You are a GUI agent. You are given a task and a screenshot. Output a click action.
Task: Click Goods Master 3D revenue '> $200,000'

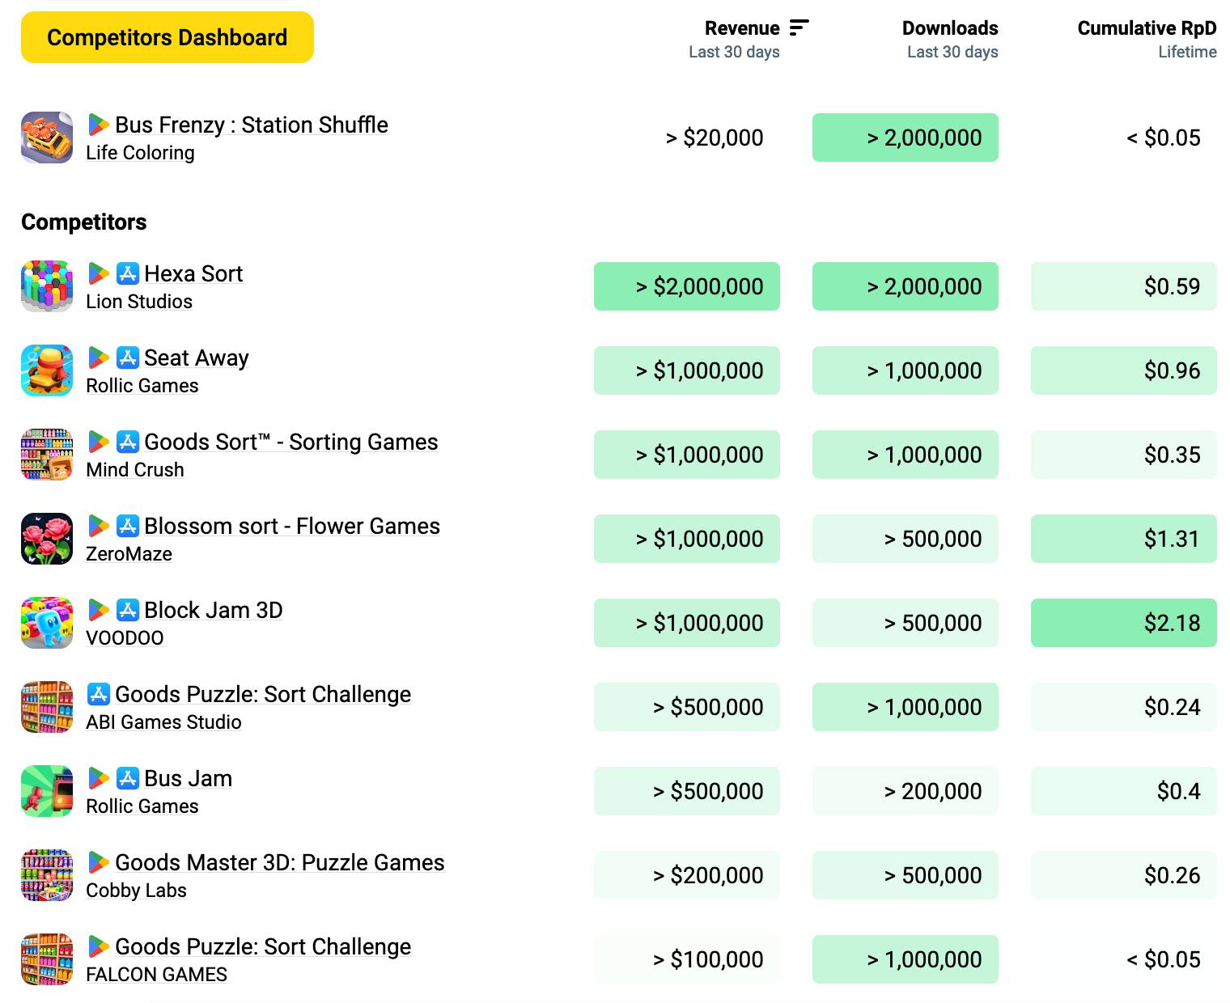[x=687, y=875]
